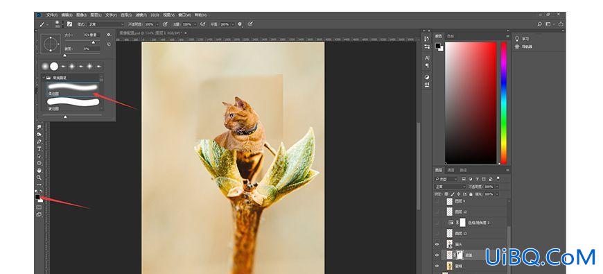Click the brush size slider handle

[93, 42]
